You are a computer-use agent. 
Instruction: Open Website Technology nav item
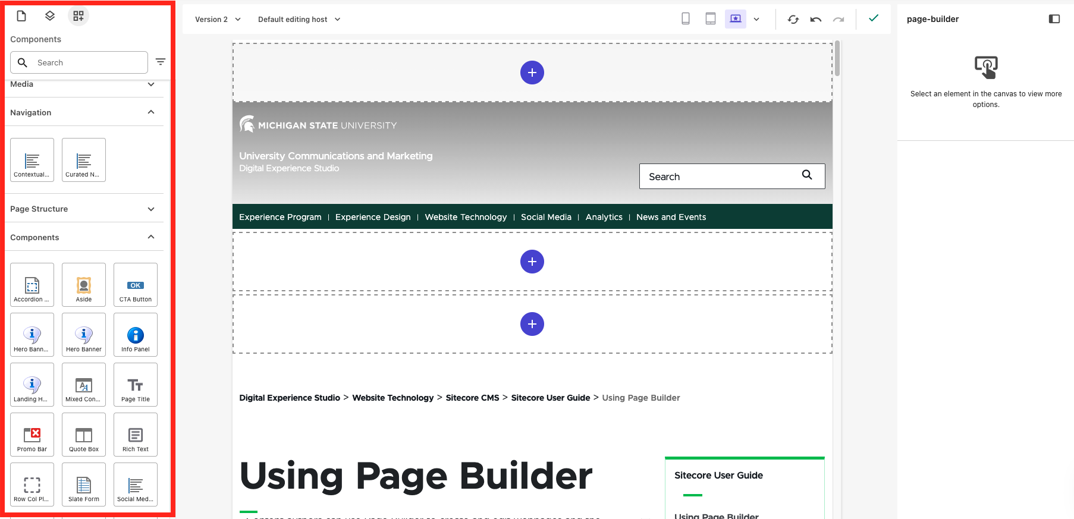466,217
